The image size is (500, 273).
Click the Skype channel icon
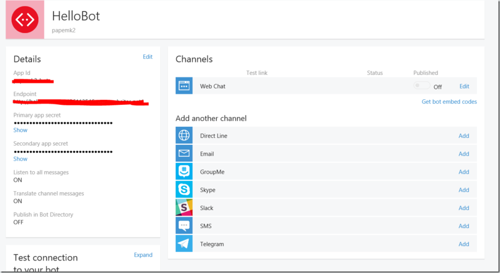184,189
